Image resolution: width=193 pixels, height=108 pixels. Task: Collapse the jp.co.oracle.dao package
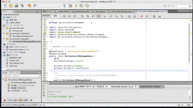tap(4, 28)
